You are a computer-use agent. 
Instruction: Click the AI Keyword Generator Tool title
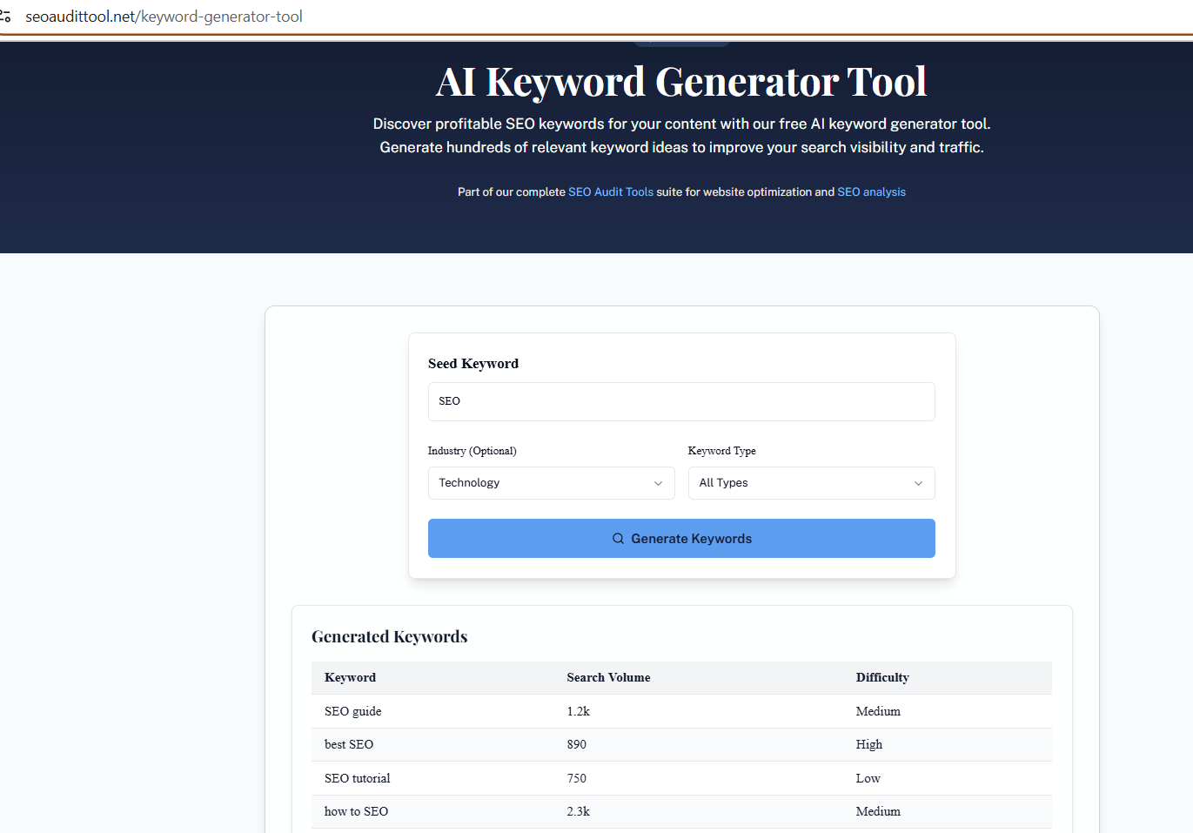681,82
